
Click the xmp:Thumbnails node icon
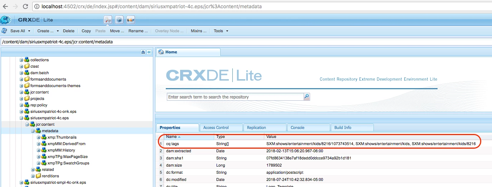pos(44,137)
